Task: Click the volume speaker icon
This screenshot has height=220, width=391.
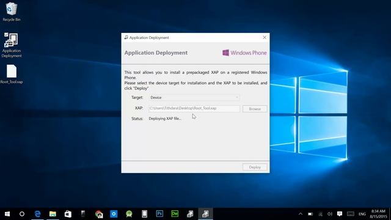Action: click(x=330, y=214)
